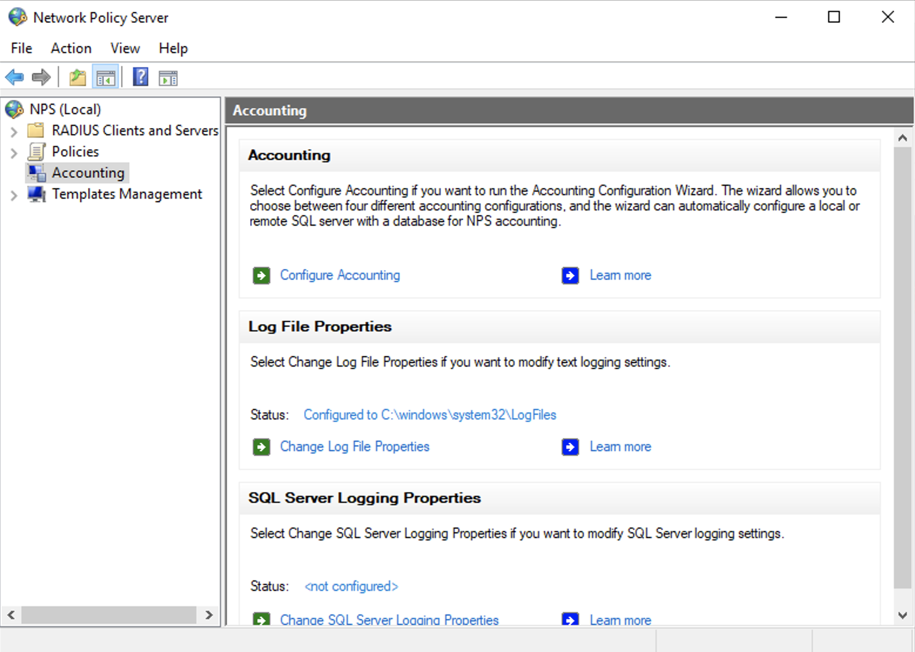Viewport: 915px width, 652px height.
Task: Click Learn more under Log File Properties
Action: click(x=620, y=446)
